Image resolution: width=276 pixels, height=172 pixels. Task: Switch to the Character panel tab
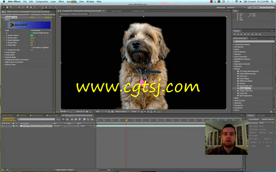(x=254, y=38)
